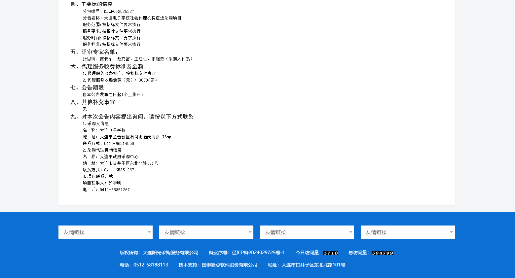
Task: Click the footer 地址 text line
Action: coord(307,265)
